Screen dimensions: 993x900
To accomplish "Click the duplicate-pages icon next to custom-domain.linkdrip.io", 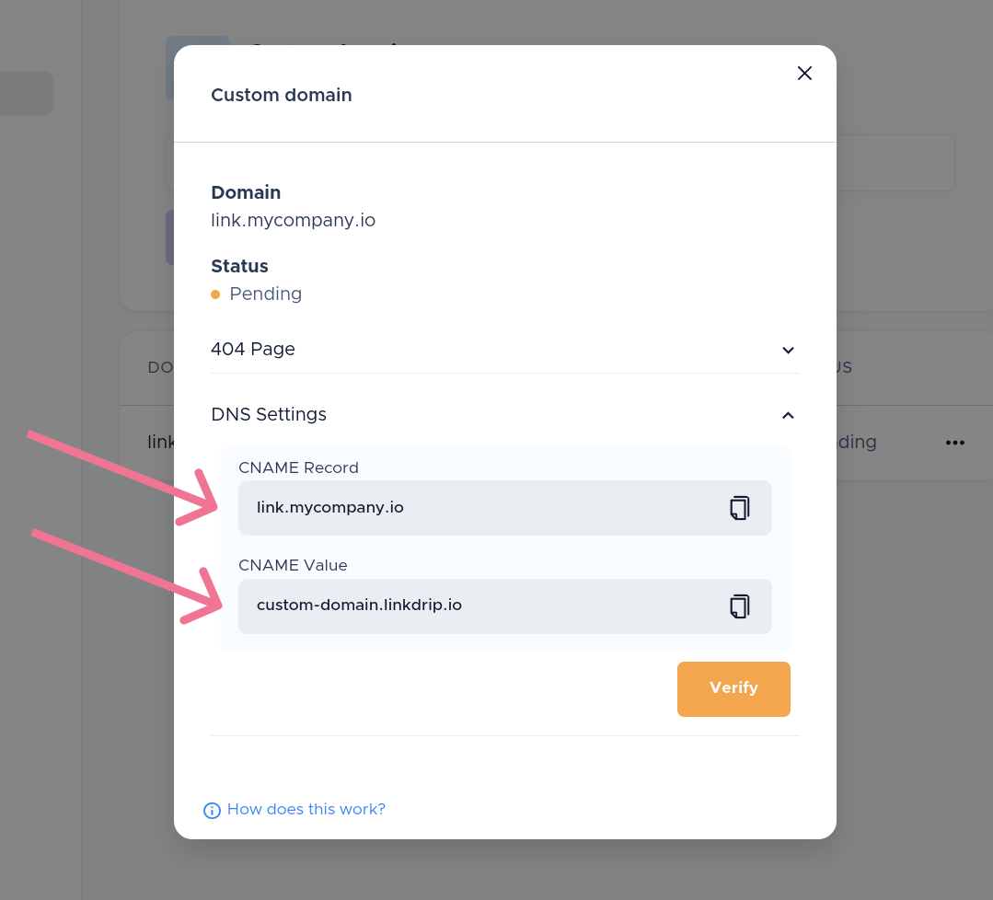I will [x=739, y=606].
